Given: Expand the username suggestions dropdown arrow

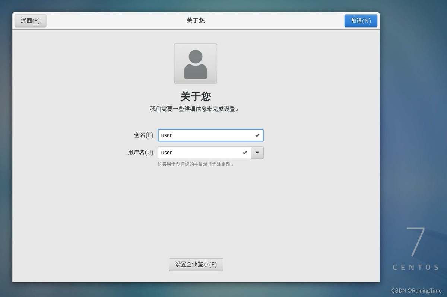Looking at the screenshot, I should 257,153.
